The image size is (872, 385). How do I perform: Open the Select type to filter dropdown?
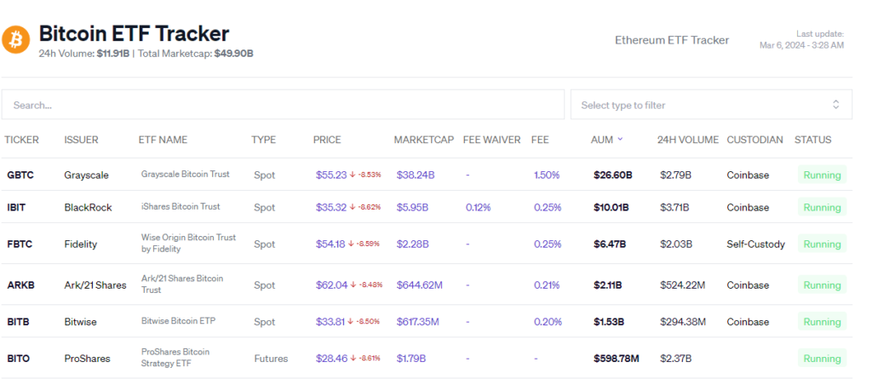[698, 105]
